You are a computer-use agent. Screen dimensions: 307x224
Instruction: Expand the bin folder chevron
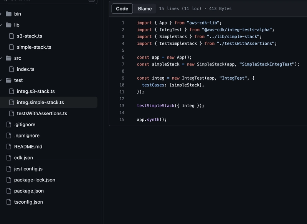(1, 14)
